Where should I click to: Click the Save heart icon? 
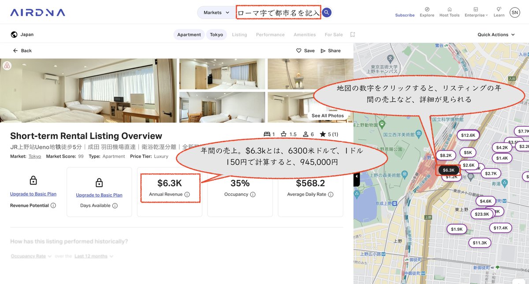298,51
